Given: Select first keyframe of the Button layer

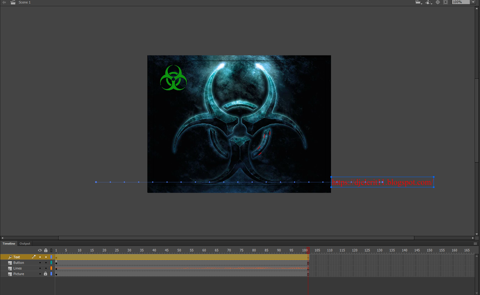Looking at the screenshot, I should pyautogui.click(x=56, y=263).
